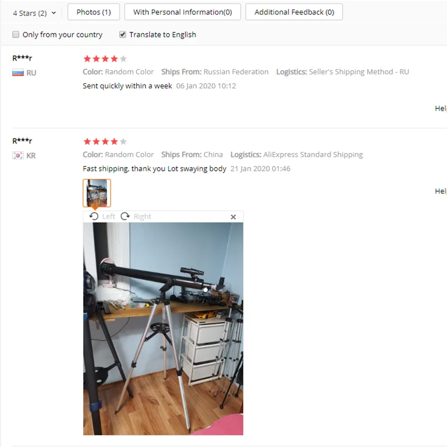Viewport: 447px width, 447px height.
Task: Click Helpful link on first review
Action: click(441, 108)
